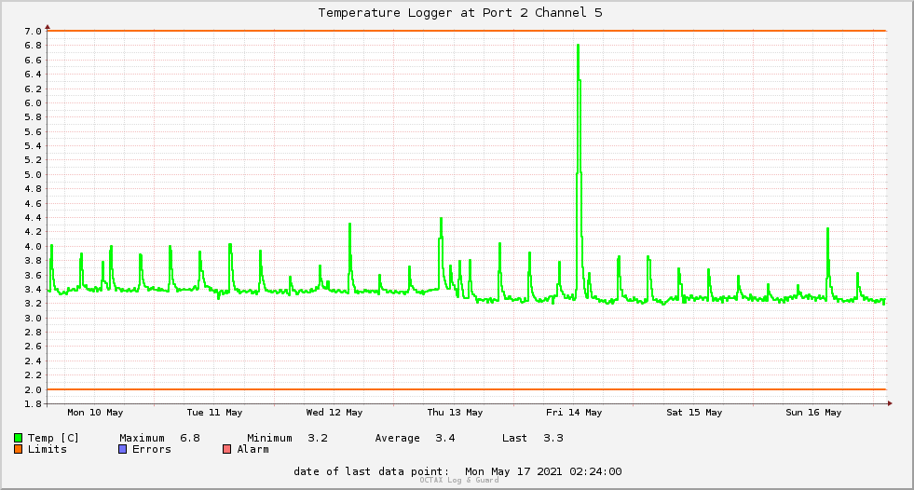Click the green Temp [C] legend swatch
Screen dimensions: 914x490
click(x=18, y=438)
